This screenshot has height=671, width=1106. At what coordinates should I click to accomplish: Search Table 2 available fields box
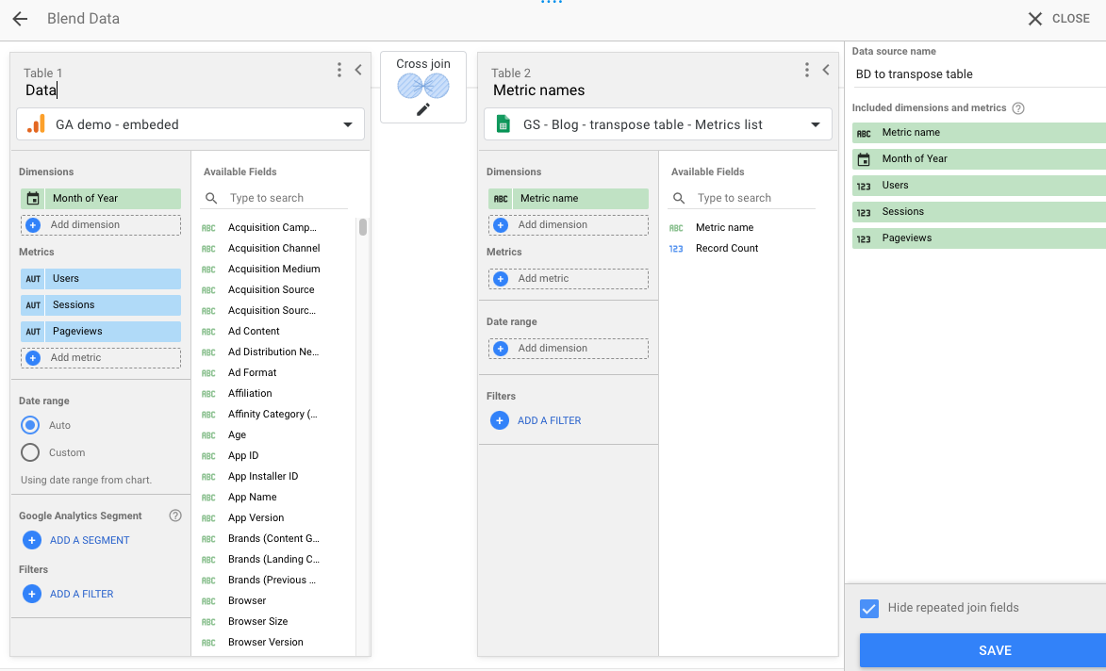coord(743,198)
